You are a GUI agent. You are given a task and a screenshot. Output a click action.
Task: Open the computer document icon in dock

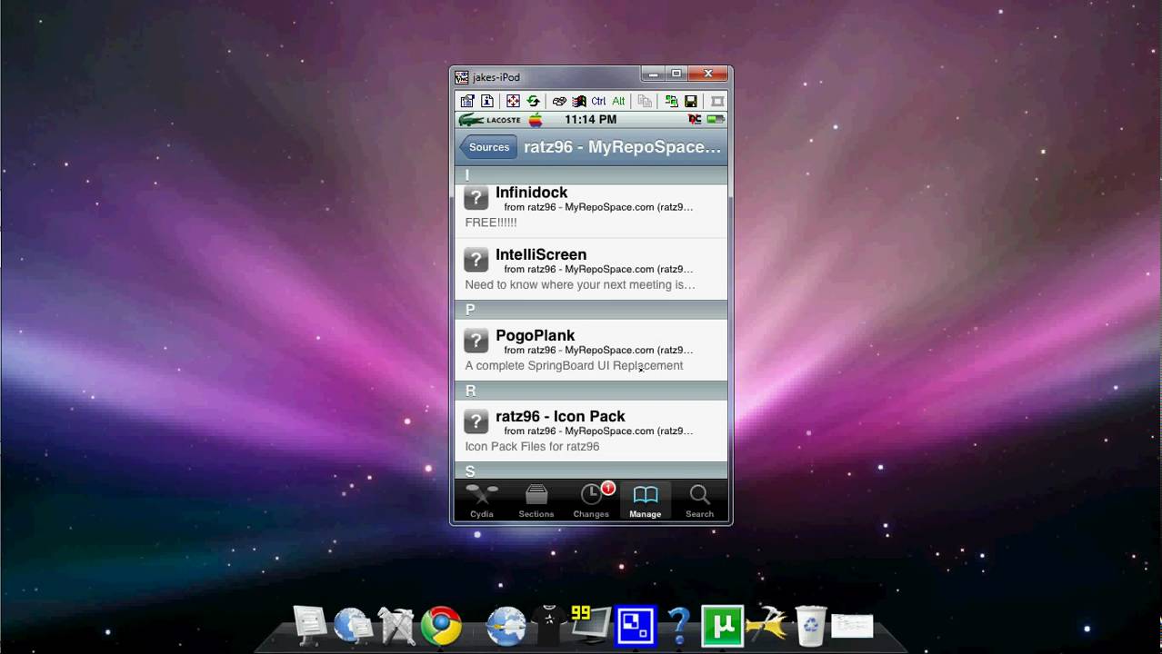tap(310, 626)
